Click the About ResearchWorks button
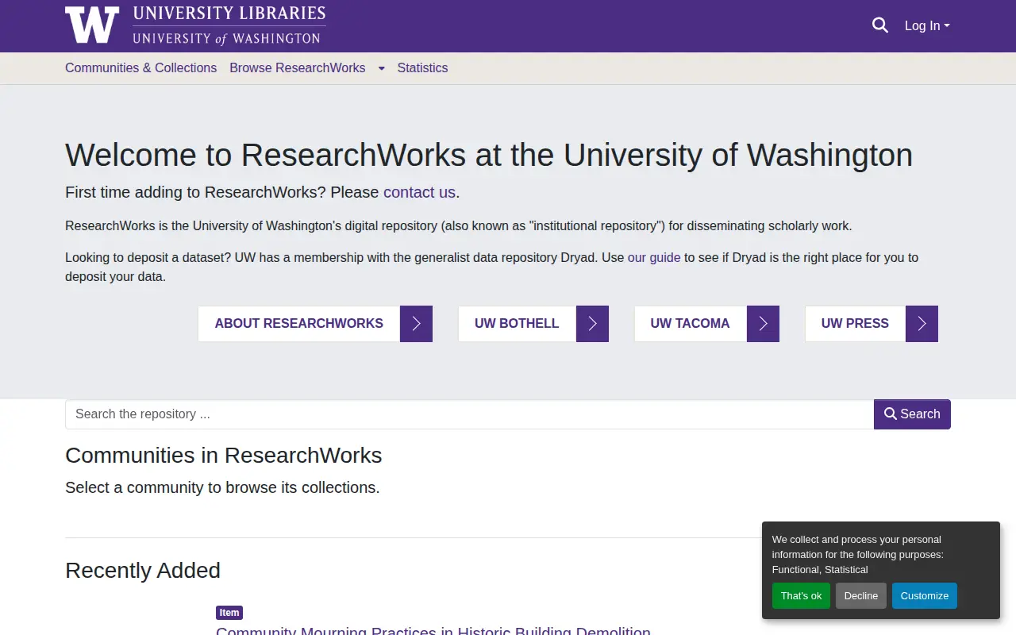 [298, 324]
